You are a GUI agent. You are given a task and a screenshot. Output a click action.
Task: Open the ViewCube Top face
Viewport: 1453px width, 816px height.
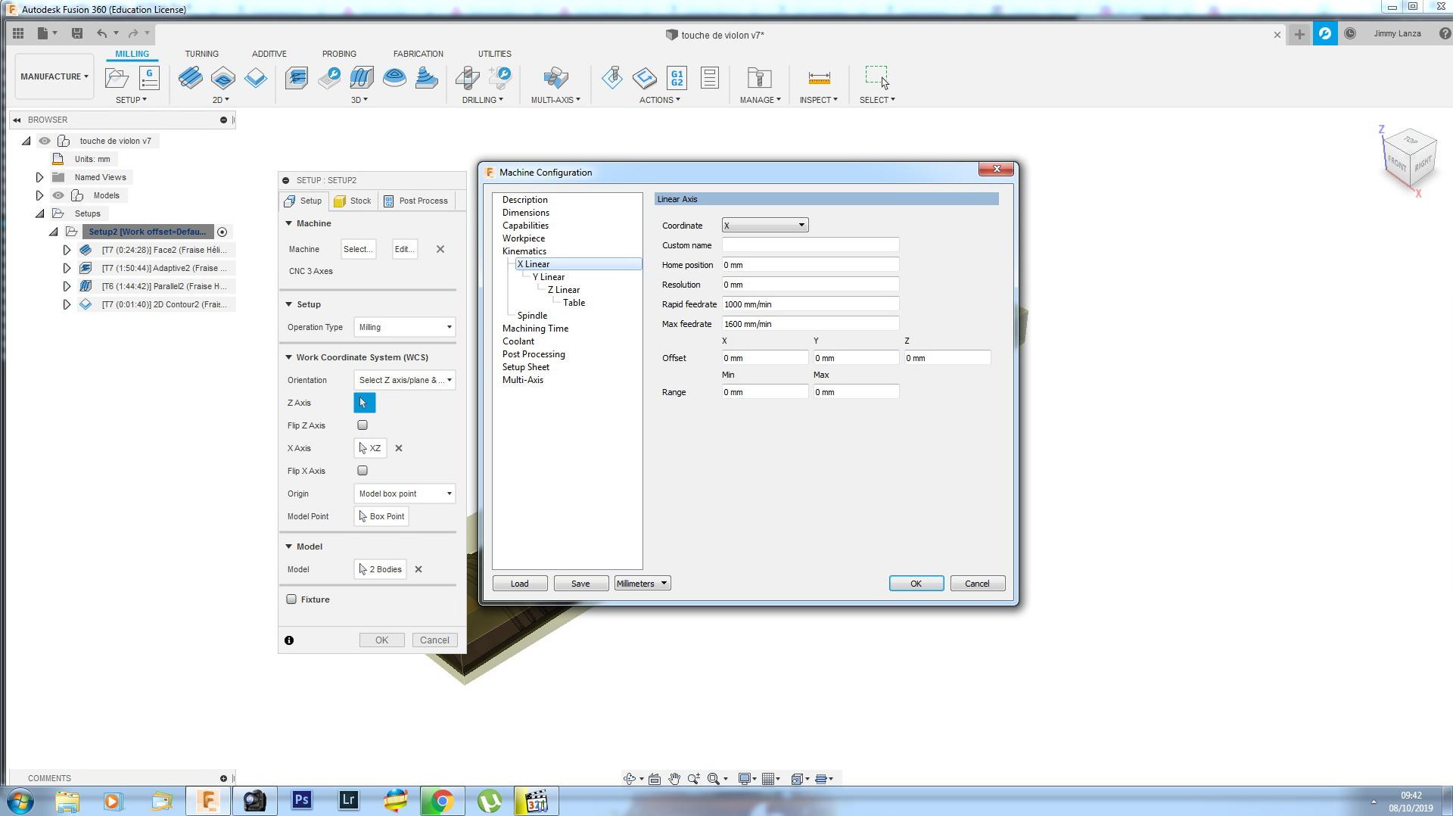pos(1410,141)
